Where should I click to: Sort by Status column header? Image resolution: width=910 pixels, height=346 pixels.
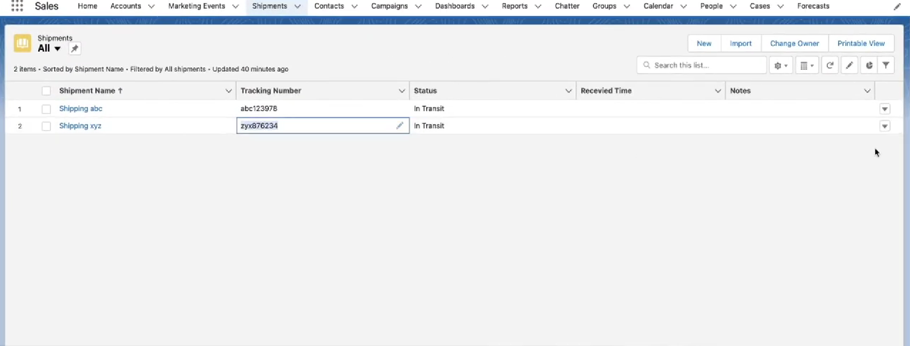(x=425, y=91)
